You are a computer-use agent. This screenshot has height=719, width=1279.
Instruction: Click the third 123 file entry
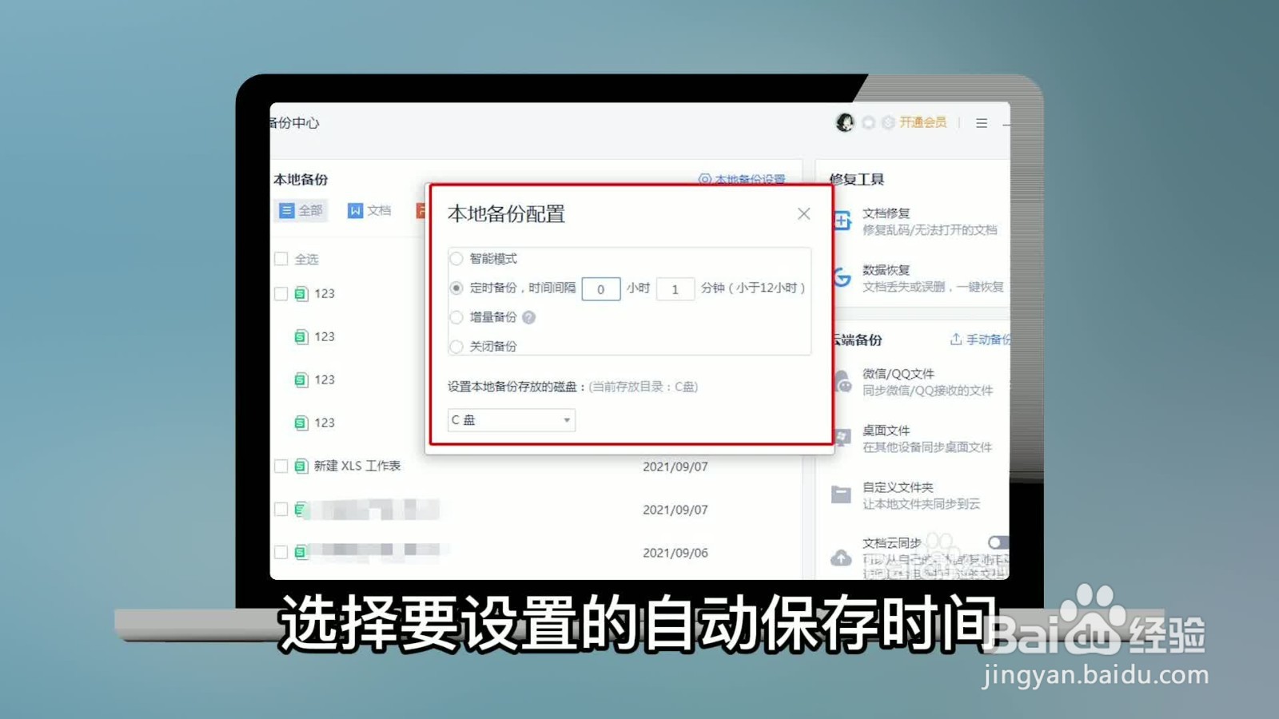pos(315,379)
